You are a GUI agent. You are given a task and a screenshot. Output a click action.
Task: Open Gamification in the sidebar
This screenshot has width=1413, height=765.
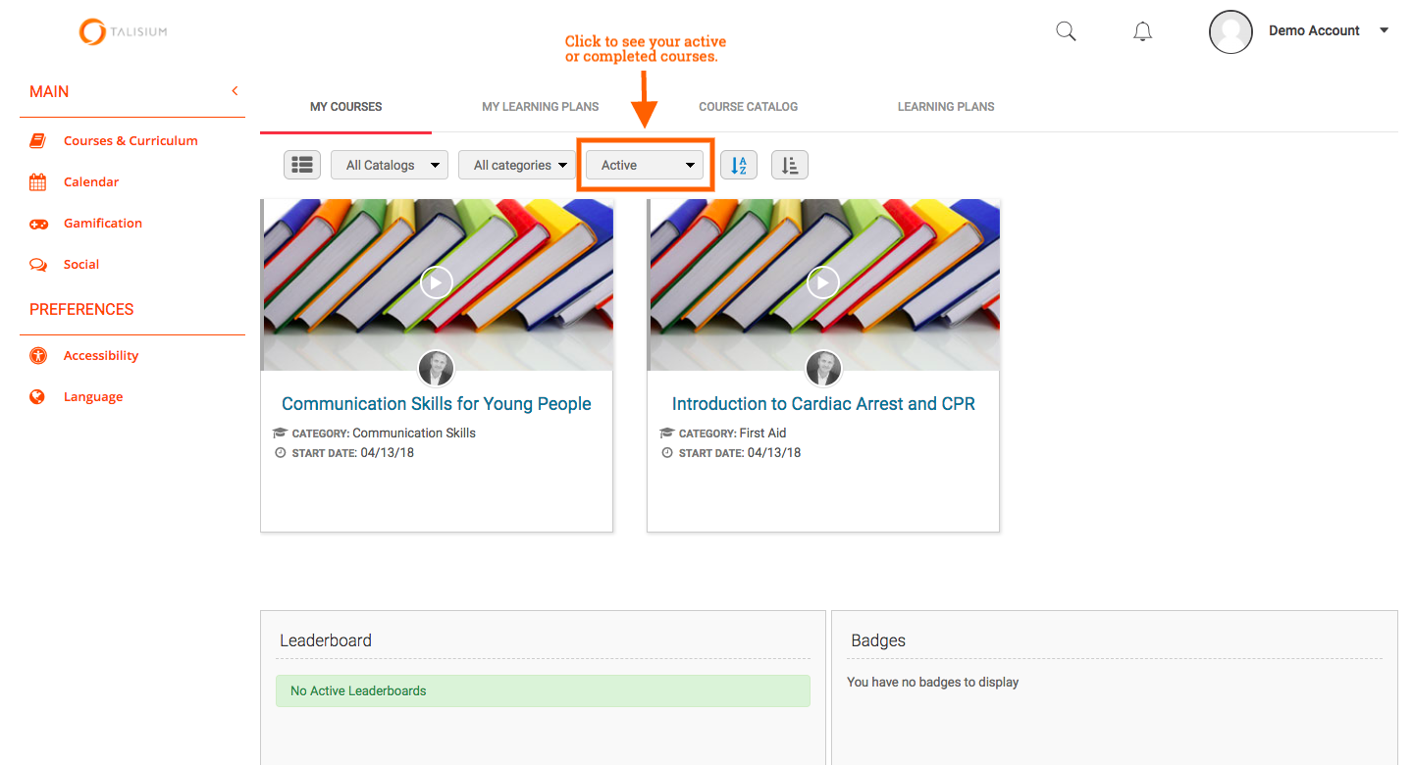pyautogui.click(x=103, y=223)
